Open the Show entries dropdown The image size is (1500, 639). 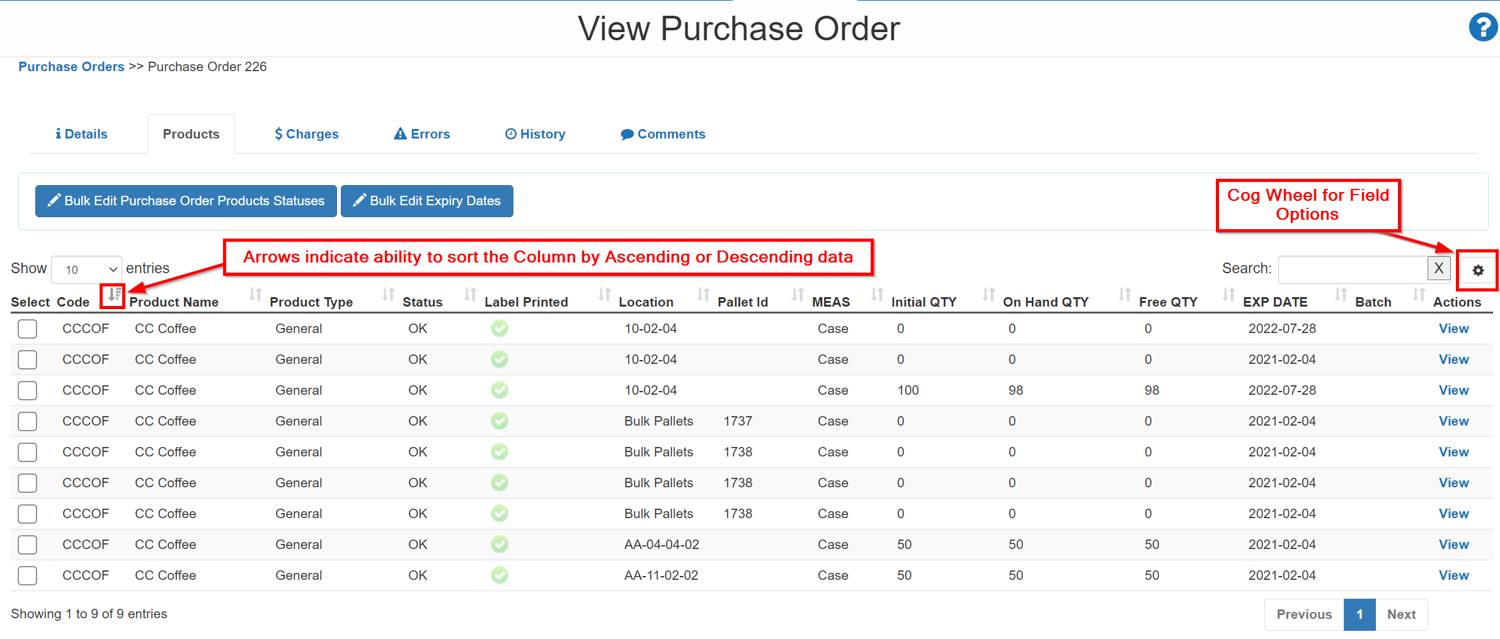(86, 269)
